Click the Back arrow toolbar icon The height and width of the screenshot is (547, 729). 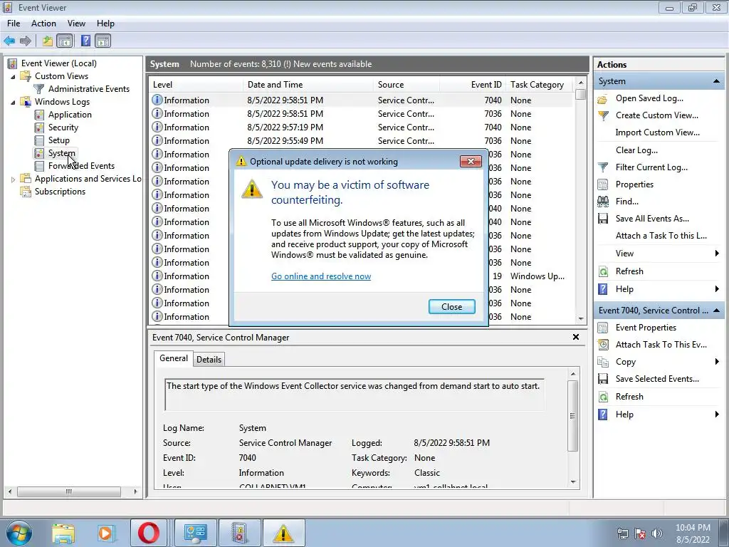(x=9, y=41)
